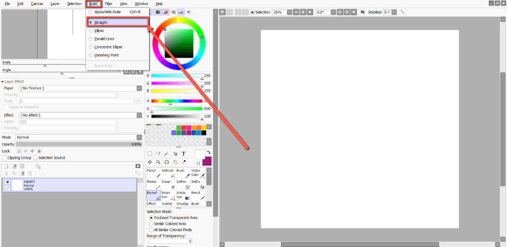Collapse the Layer Effect section
Image resolution: width=507 pixels, height=247 pixels.
[2, 82]
